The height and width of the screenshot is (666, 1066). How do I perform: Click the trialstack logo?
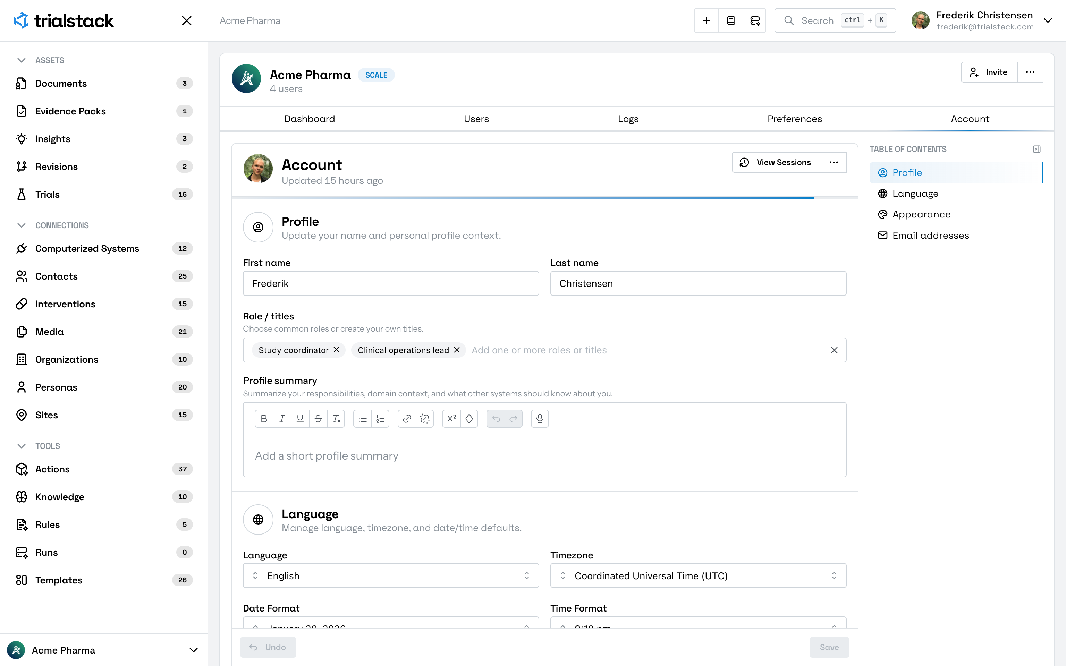click(x=64, y=21)
